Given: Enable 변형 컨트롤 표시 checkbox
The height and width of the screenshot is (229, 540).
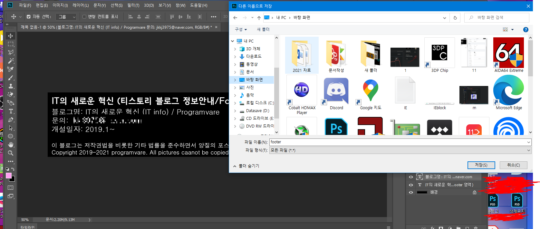Looking at the screenshot, I should (x=84, y=17).
